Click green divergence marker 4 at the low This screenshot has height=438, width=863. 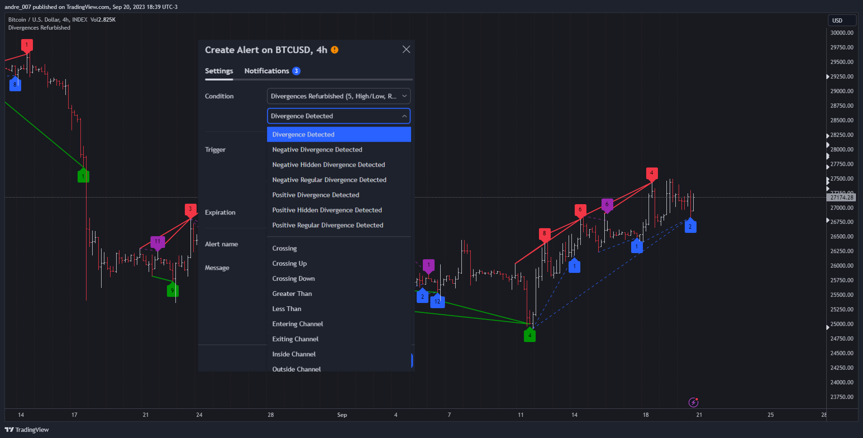point(530,335)
